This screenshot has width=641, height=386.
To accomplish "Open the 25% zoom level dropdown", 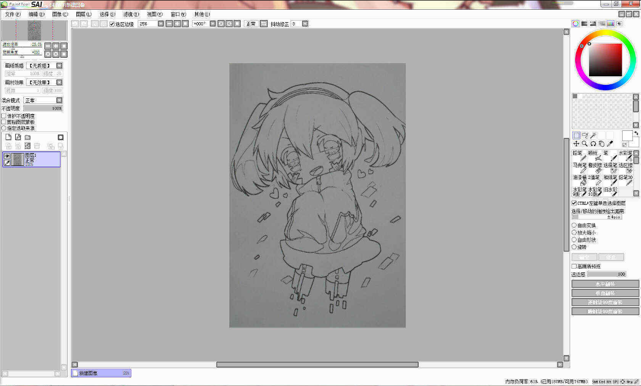I will tap(161, 24).
